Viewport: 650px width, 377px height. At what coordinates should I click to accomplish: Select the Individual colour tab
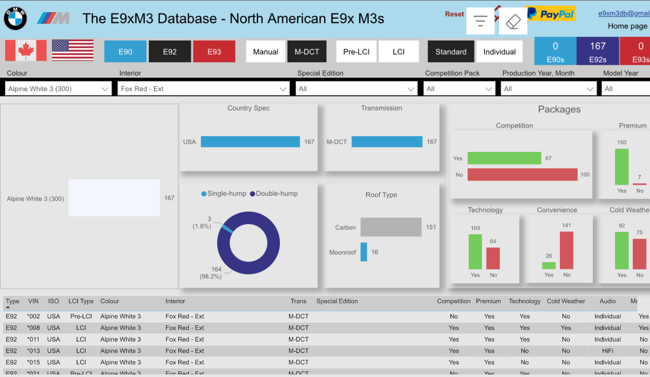499,52
